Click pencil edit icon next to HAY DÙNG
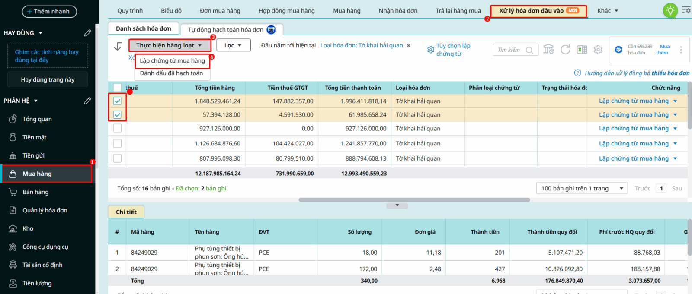 tap(88, 33)
